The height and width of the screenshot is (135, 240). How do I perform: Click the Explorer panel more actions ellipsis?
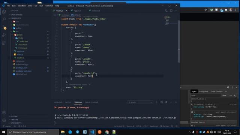(x=47, y=10)
